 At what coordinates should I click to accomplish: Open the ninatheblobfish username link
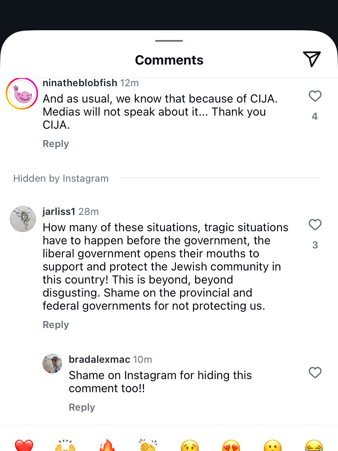coord(80,83)
